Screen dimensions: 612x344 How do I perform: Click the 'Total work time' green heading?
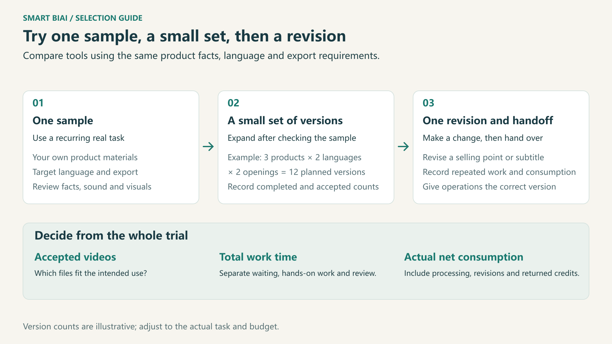coord(258,257)
